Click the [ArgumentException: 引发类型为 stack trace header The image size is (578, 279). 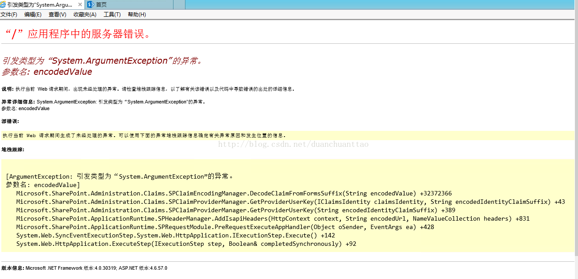pos(120,176)
